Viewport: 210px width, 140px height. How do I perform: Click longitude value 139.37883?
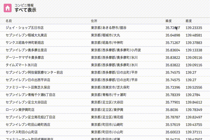pos(194,43)
